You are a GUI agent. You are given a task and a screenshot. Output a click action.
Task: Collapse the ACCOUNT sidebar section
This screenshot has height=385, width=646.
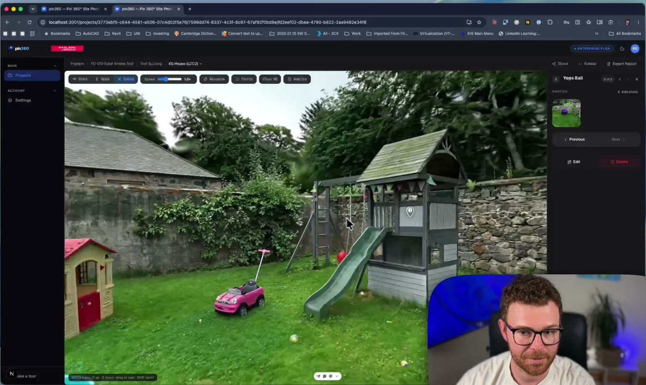(x=55, y=90)
